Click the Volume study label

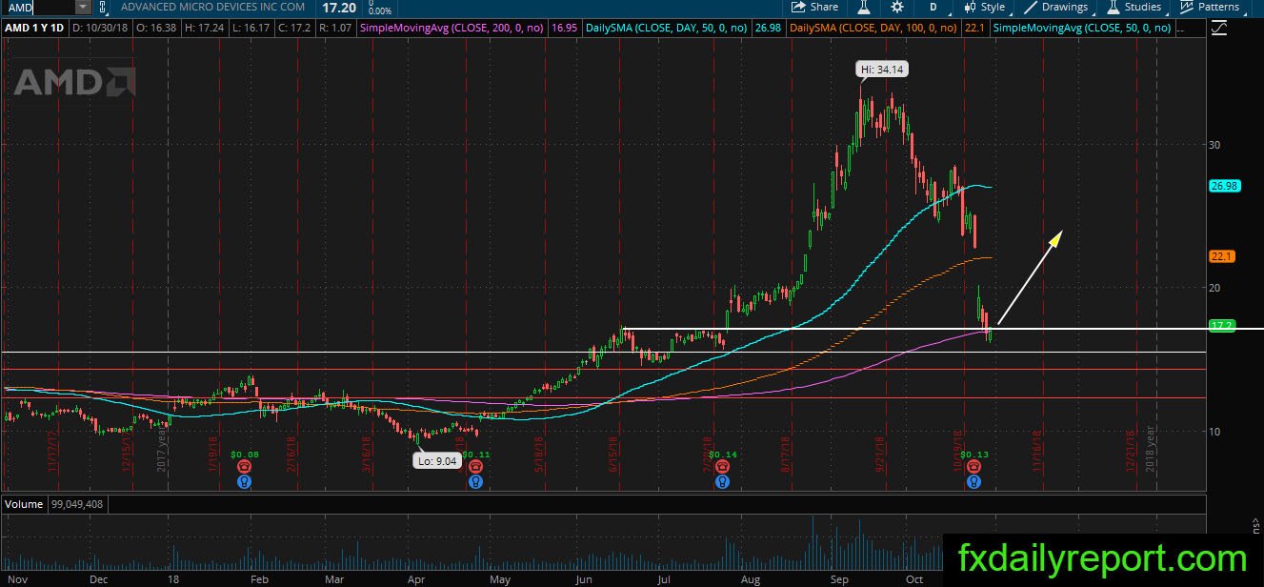[23, 503]
